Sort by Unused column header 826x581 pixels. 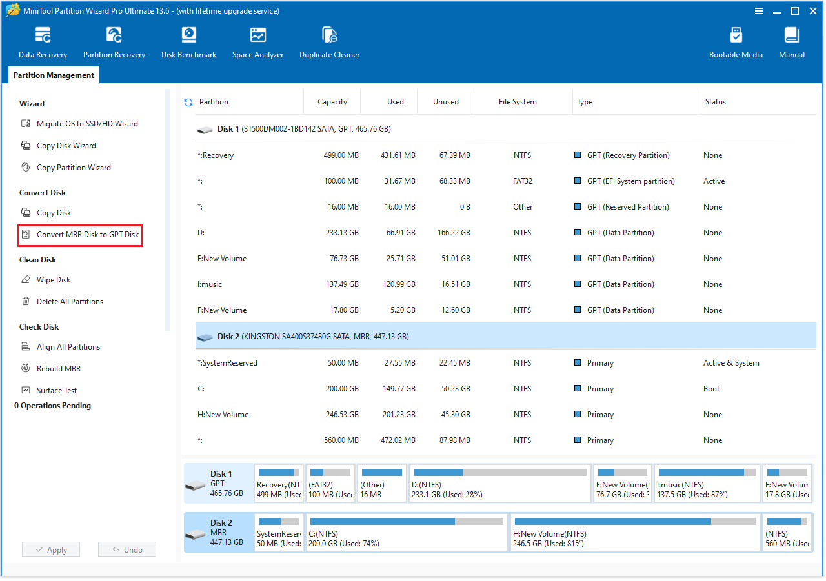[x=446, y=102]
